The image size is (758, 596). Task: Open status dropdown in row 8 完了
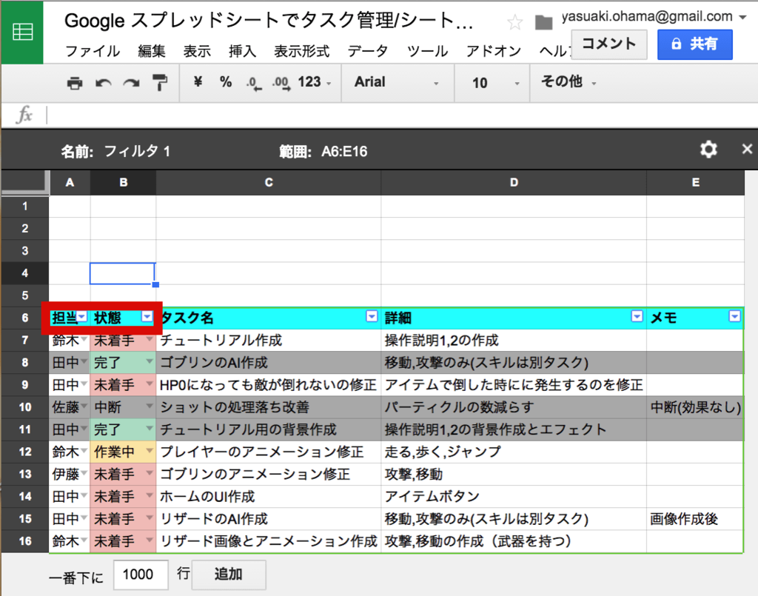(x=150, y=361)
